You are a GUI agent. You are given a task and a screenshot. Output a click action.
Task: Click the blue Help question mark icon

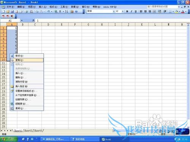(76, 11)
